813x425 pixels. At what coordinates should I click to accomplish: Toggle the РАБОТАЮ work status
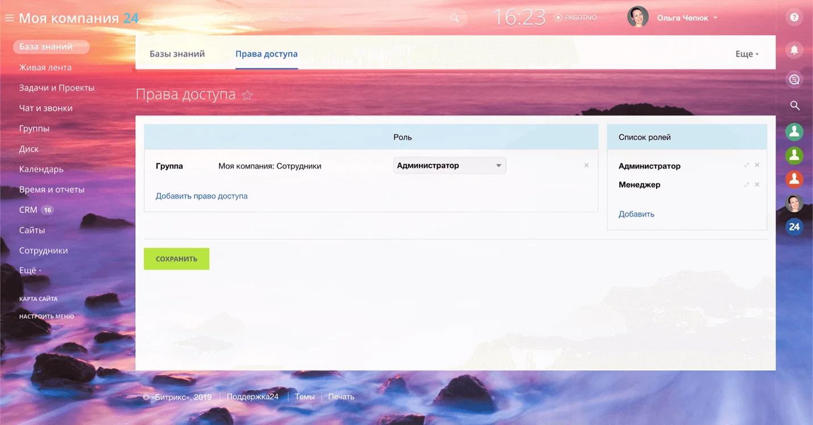pos(575,18)
